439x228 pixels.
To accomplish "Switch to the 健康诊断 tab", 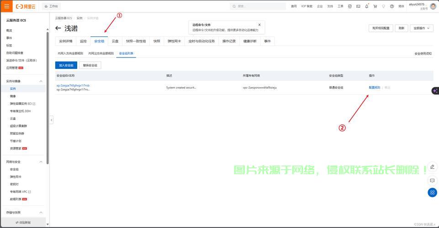I will coord(250,41).
